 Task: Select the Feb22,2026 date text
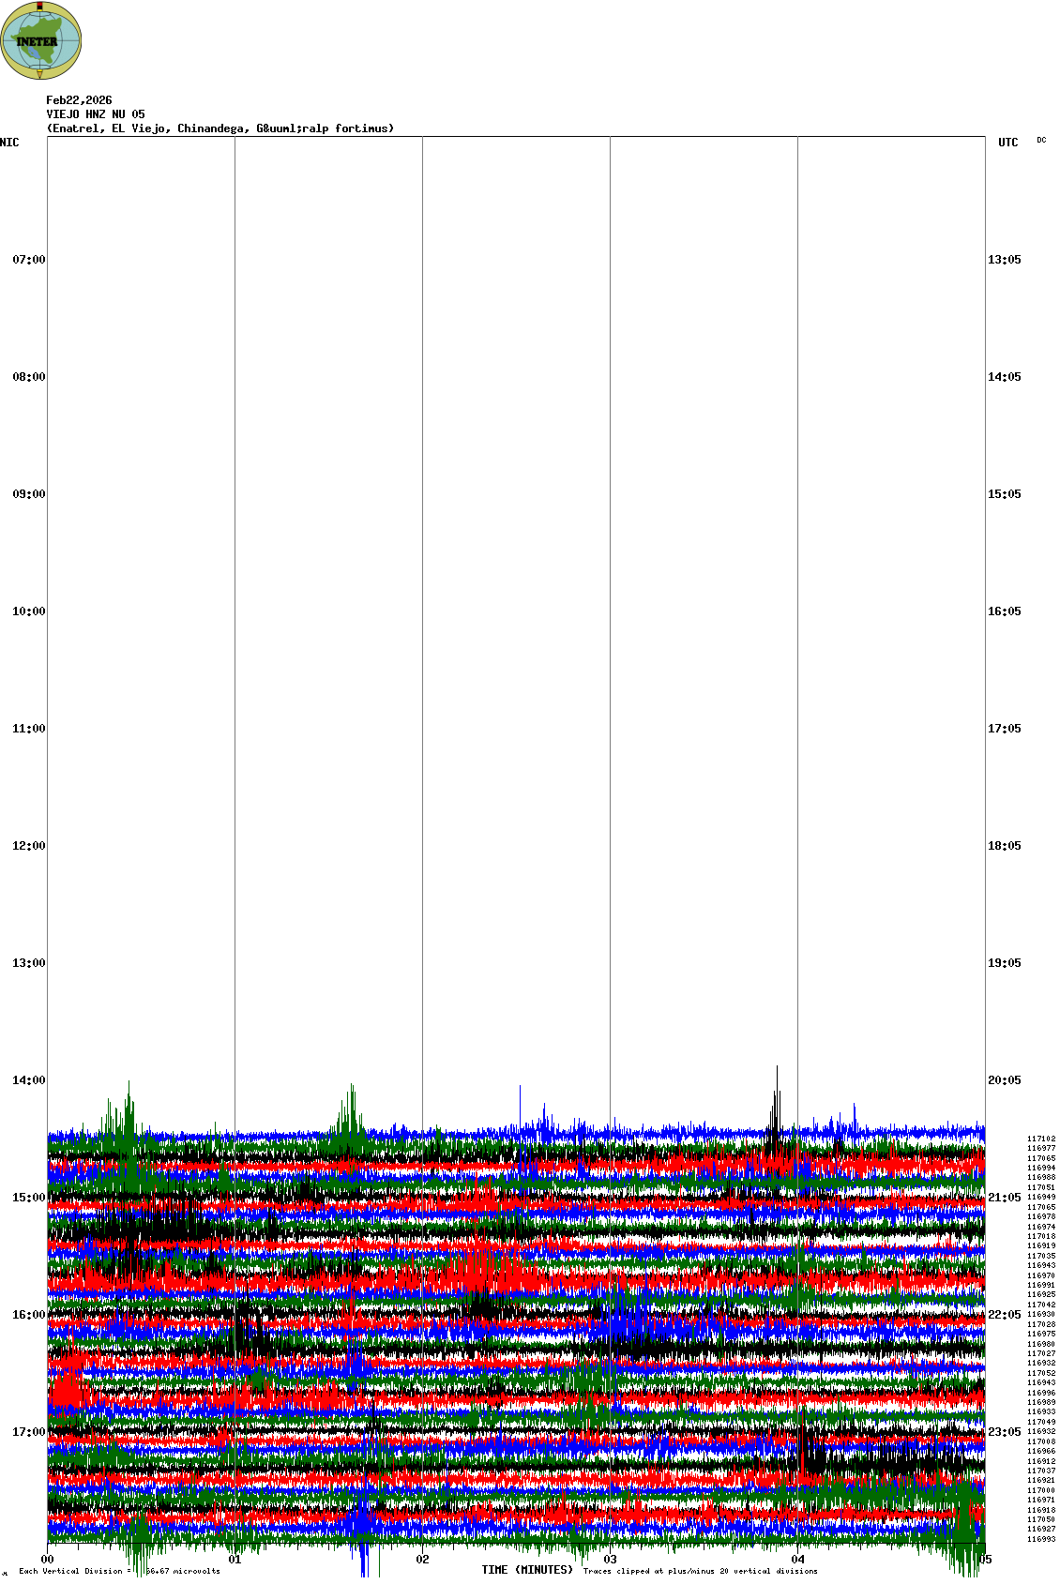[x=79, y=100]
